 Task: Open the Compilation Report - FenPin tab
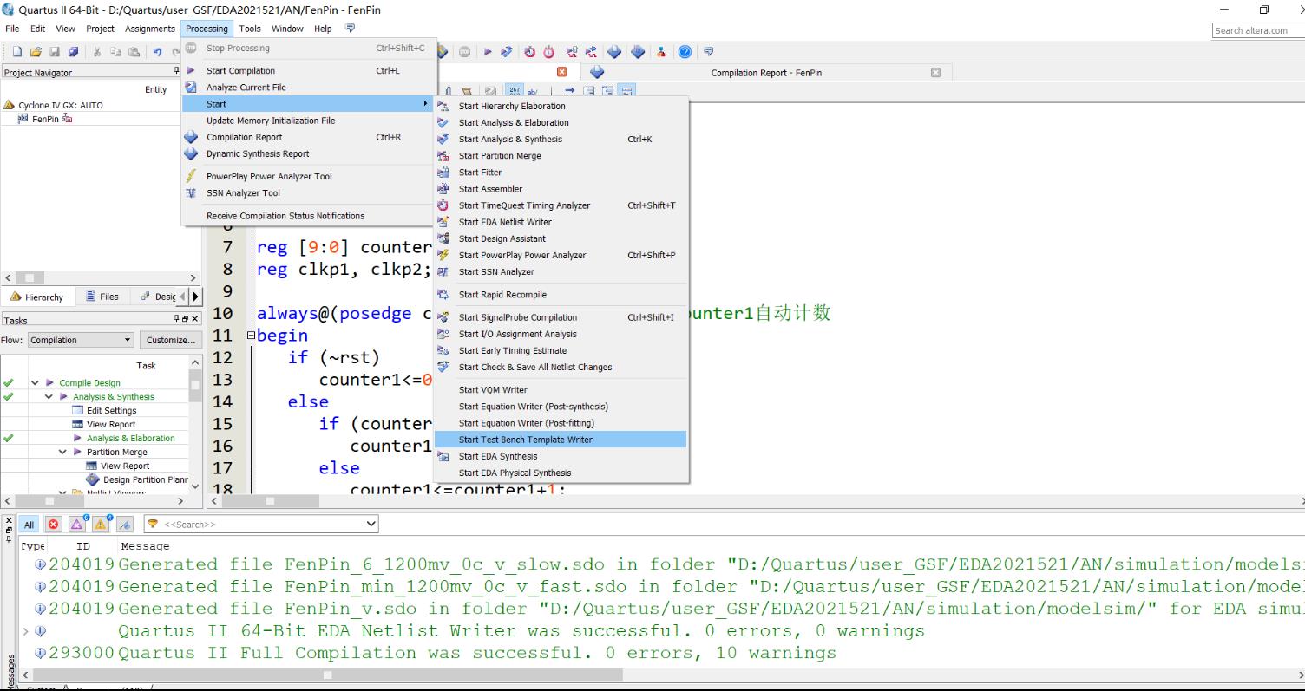click(x=766, y=73)
